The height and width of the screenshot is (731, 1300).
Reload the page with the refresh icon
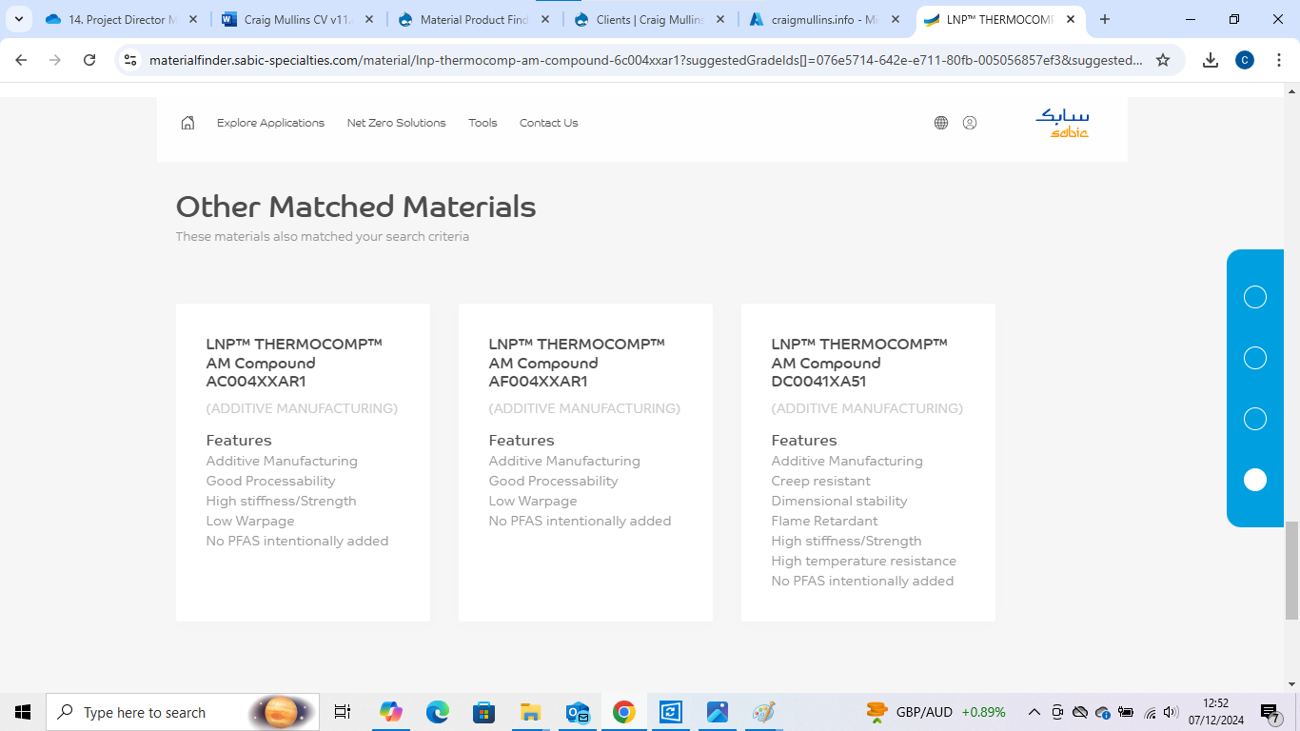click(89, 60)
